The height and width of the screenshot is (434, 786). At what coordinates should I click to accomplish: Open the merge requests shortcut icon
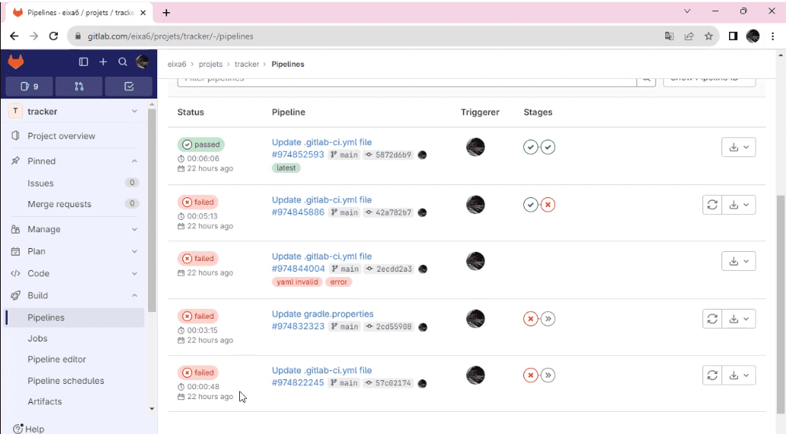[79, 86]
